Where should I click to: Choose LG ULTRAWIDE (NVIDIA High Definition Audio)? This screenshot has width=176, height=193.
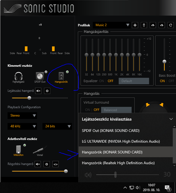126,141
